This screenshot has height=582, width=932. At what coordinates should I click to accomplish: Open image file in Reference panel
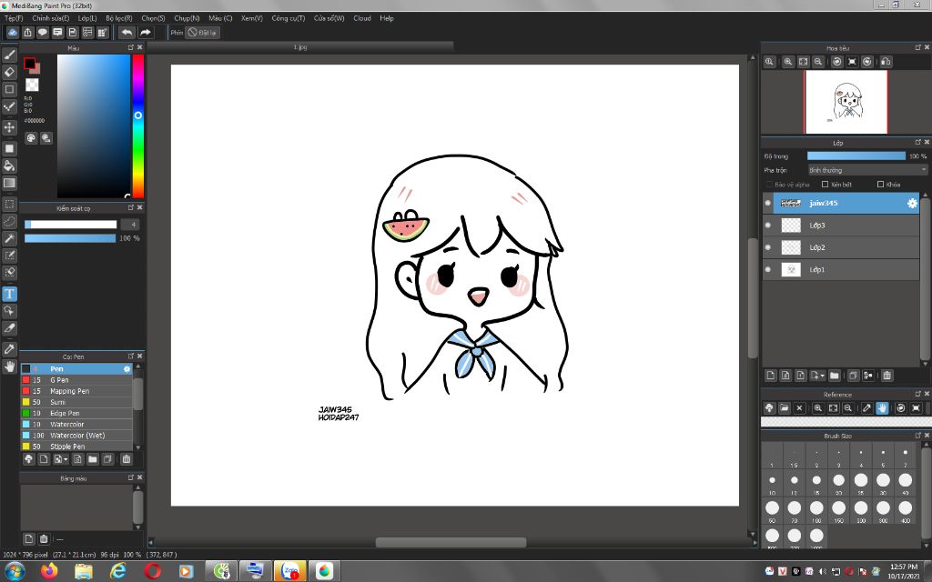pos(784,408)
